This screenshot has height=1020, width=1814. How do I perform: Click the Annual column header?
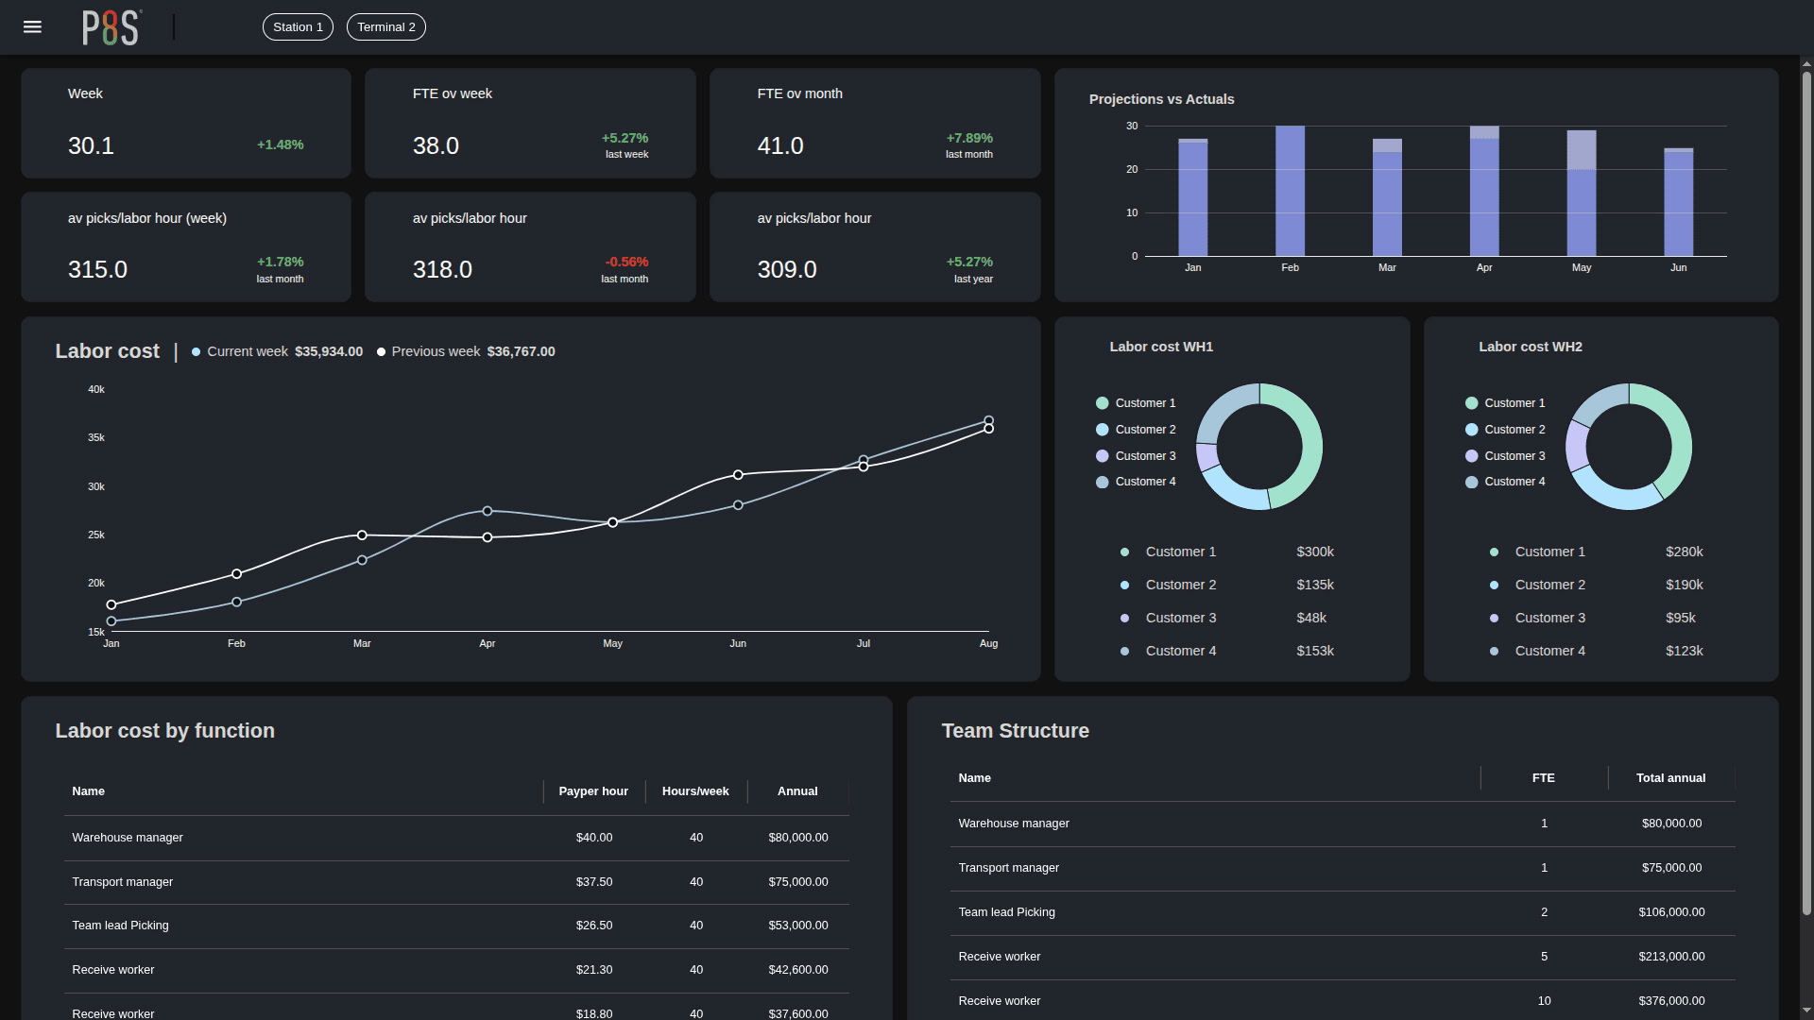[797, 791]
